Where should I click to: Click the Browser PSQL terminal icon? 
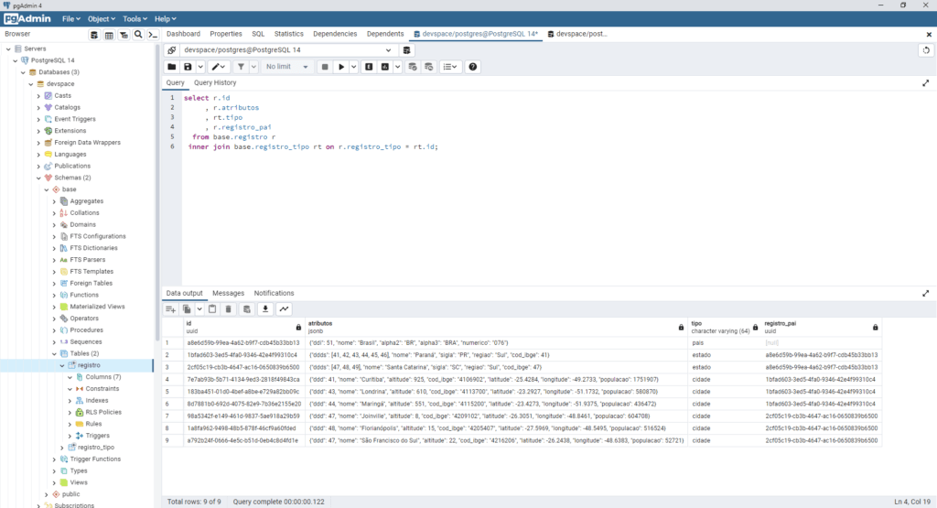(153, 35)
